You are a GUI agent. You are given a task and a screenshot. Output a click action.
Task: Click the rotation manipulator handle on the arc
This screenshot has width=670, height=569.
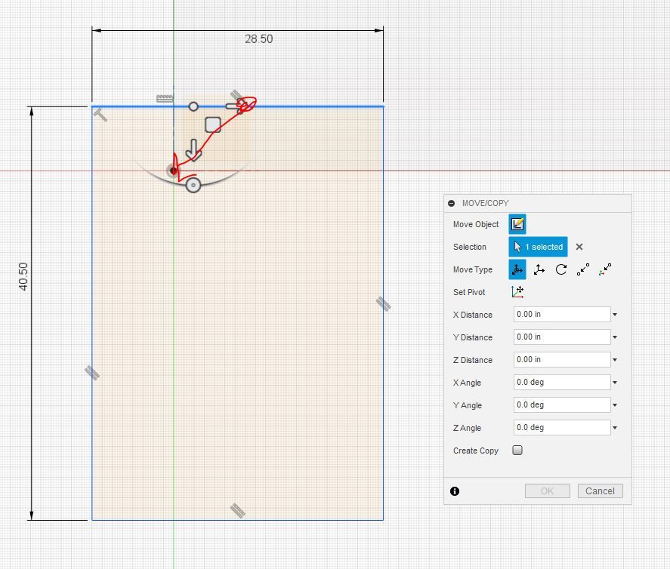pyautogui.click(x=193, y=185)
